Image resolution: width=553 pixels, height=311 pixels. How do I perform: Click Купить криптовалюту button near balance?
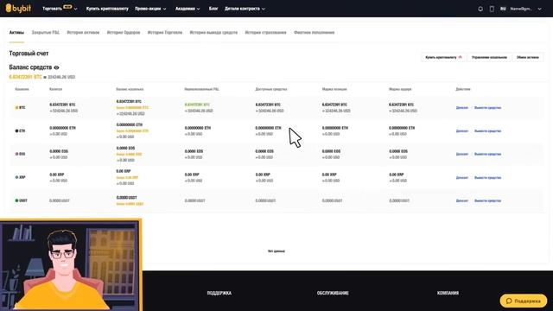pyautogui.click(x=443, y=57)
